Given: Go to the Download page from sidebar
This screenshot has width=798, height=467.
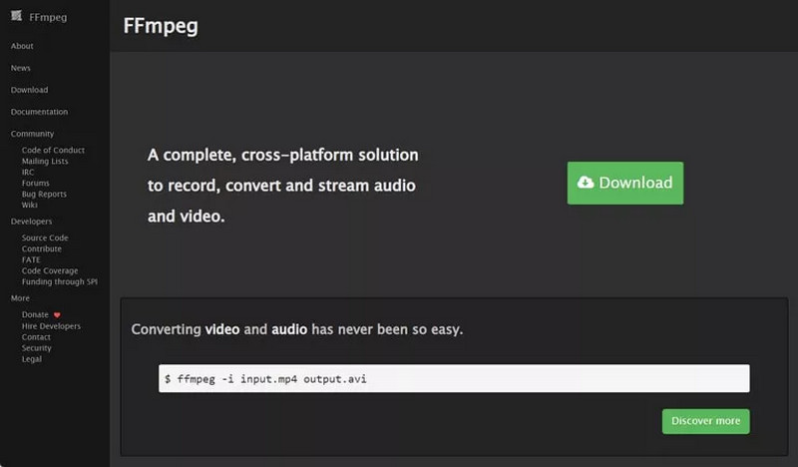Looking at the screenshot, I should click(x=30, y=90).
